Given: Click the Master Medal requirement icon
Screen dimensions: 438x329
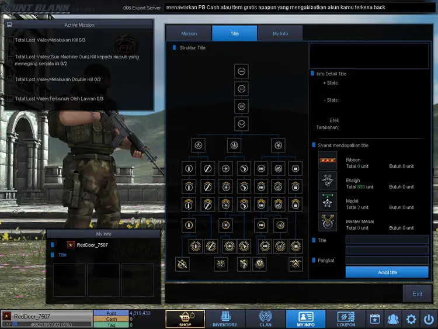Looking at the screenshot, I should coord(328,222).
